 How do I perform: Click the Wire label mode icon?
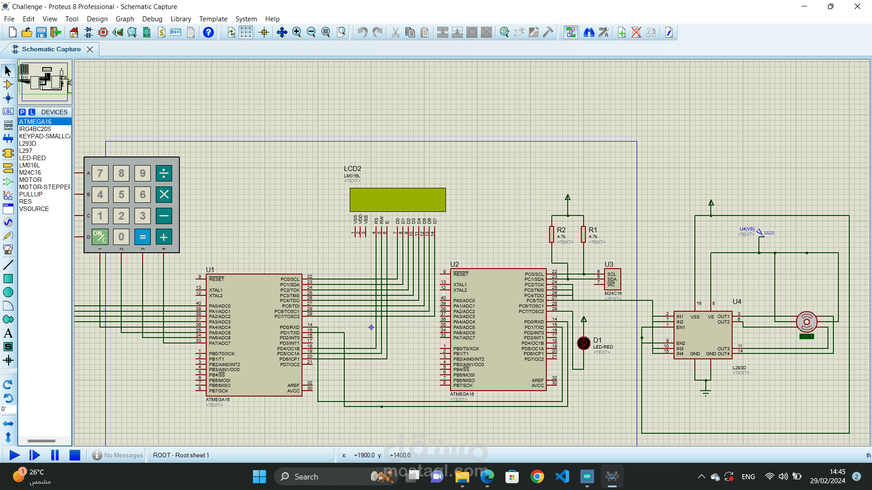pyautogui.click(x=8, y=112)
